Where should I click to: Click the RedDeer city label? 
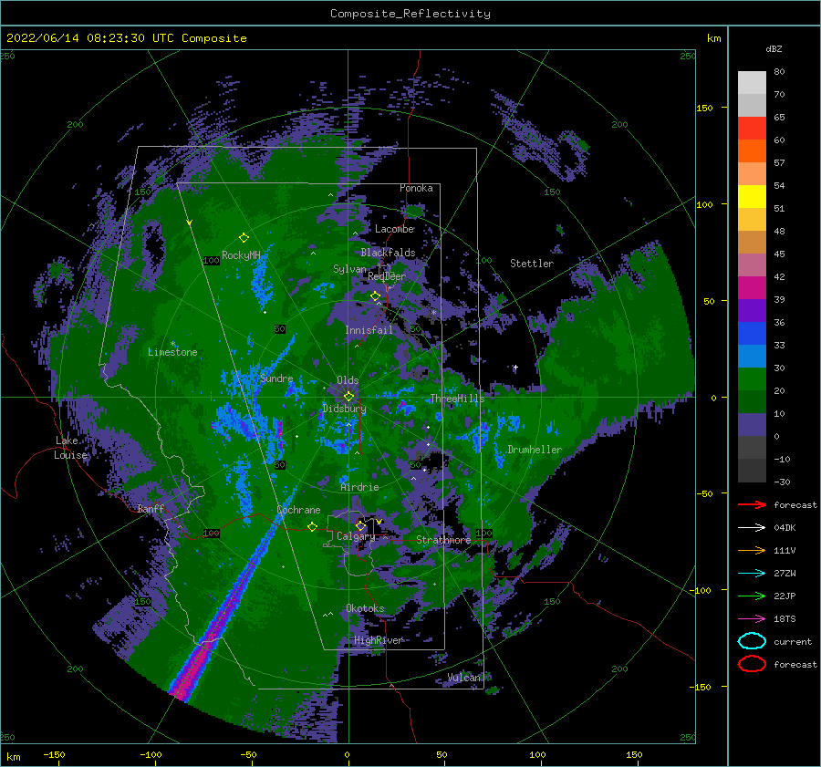coord(387,276)
